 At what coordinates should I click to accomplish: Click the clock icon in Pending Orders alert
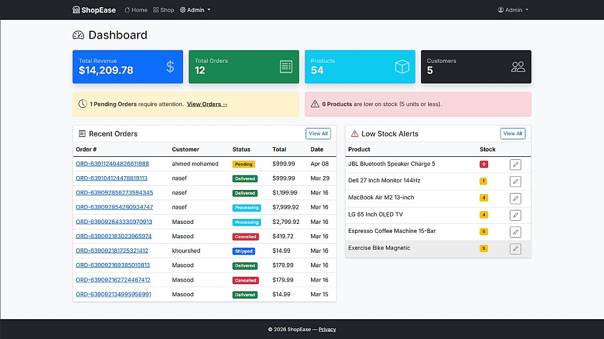(x=82, y=104)
